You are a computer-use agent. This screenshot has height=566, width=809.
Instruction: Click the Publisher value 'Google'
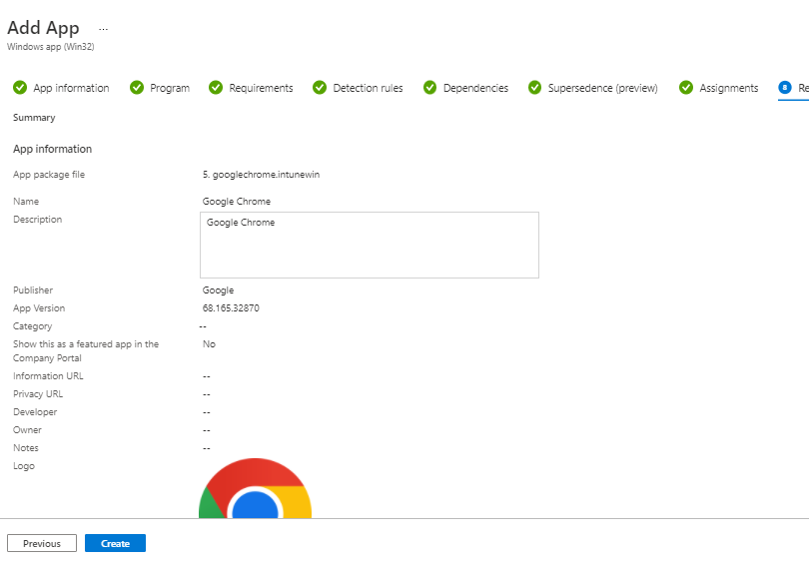tap(218, 290)
